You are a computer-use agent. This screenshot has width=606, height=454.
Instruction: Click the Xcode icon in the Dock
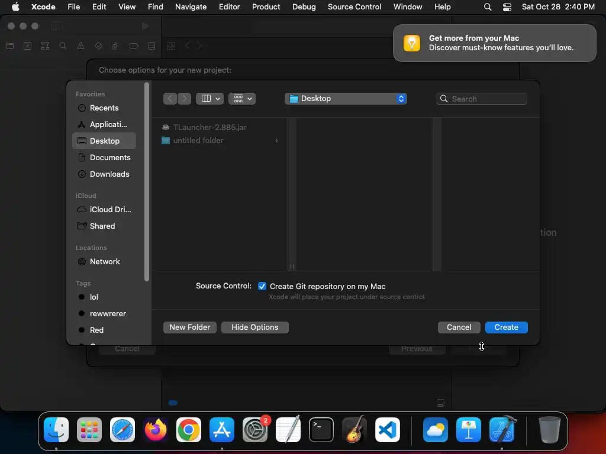pos(502,430)
